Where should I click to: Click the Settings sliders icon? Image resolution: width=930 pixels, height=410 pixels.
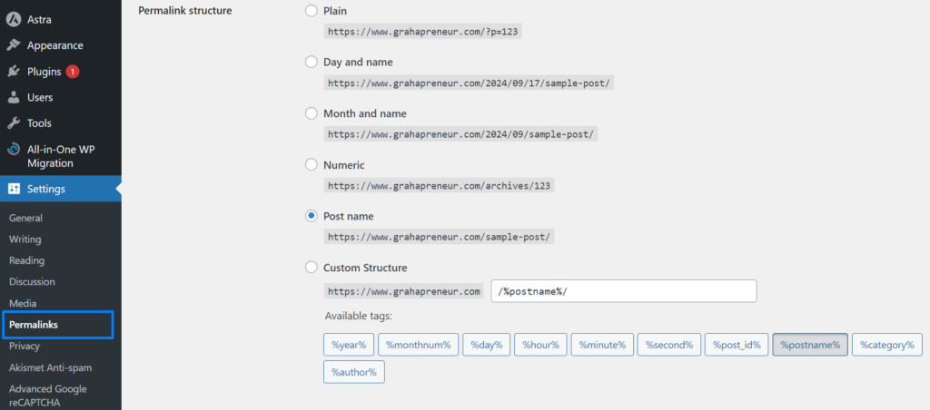(14, 190)
